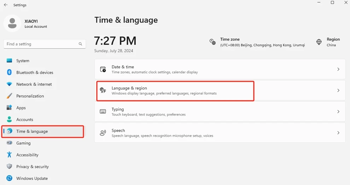Click the Speech microphone person icon
The image size is (350, 185).
103,133
